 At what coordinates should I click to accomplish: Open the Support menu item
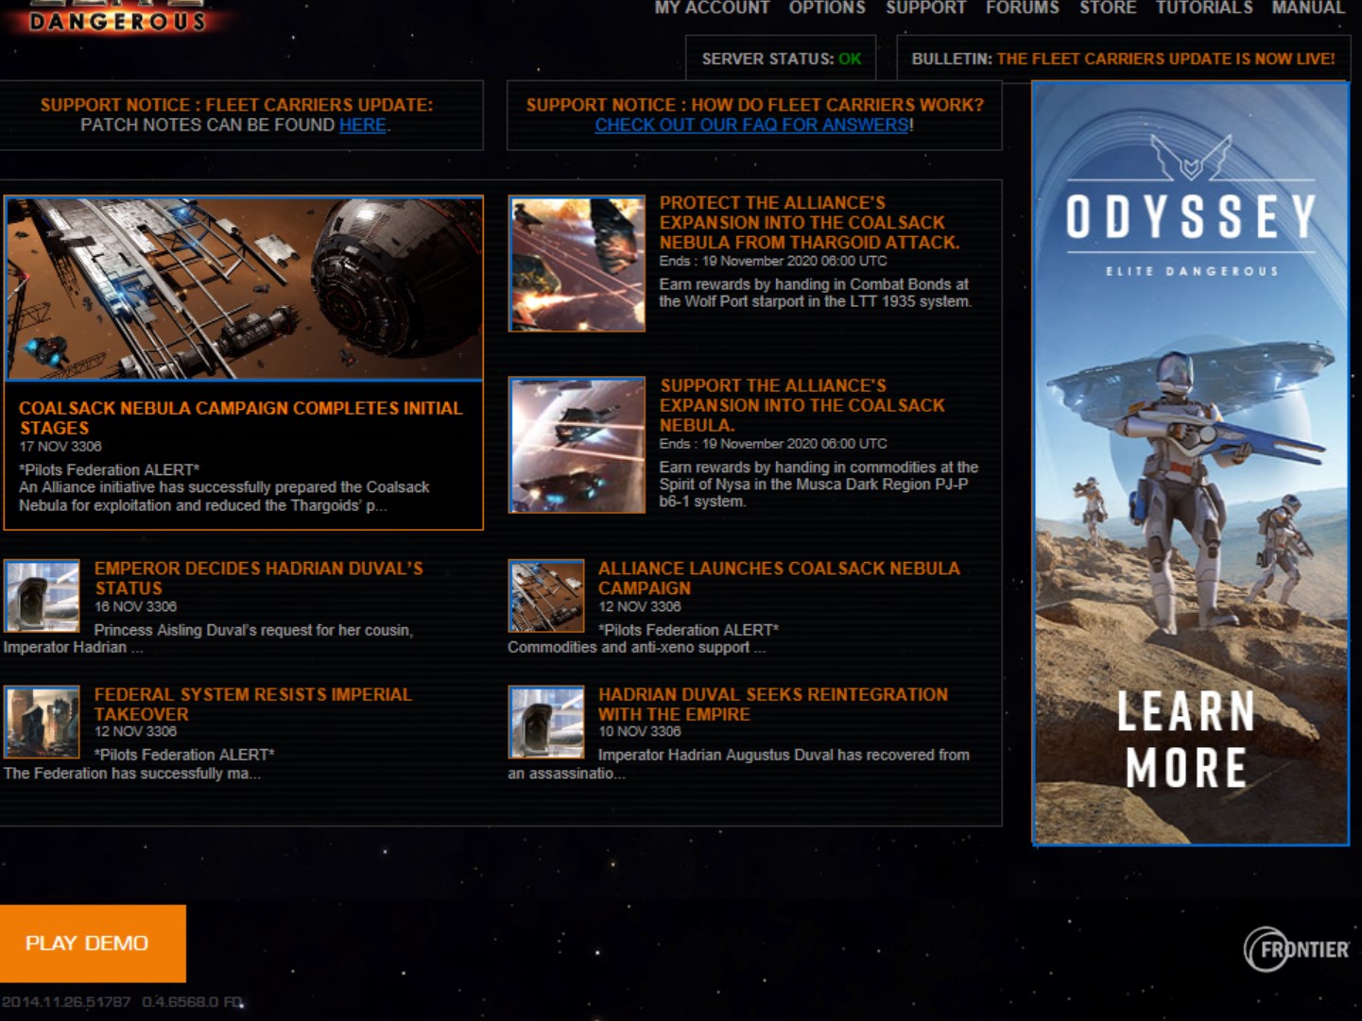(926, 8)
